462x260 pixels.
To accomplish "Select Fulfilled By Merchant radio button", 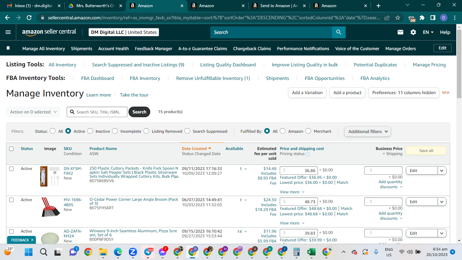I will (308, 131).
